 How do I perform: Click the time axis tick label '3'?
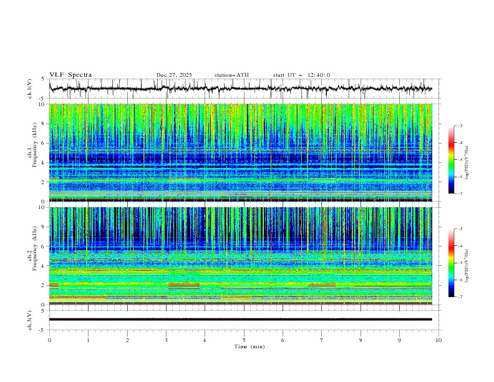click(x=166, y=340)
